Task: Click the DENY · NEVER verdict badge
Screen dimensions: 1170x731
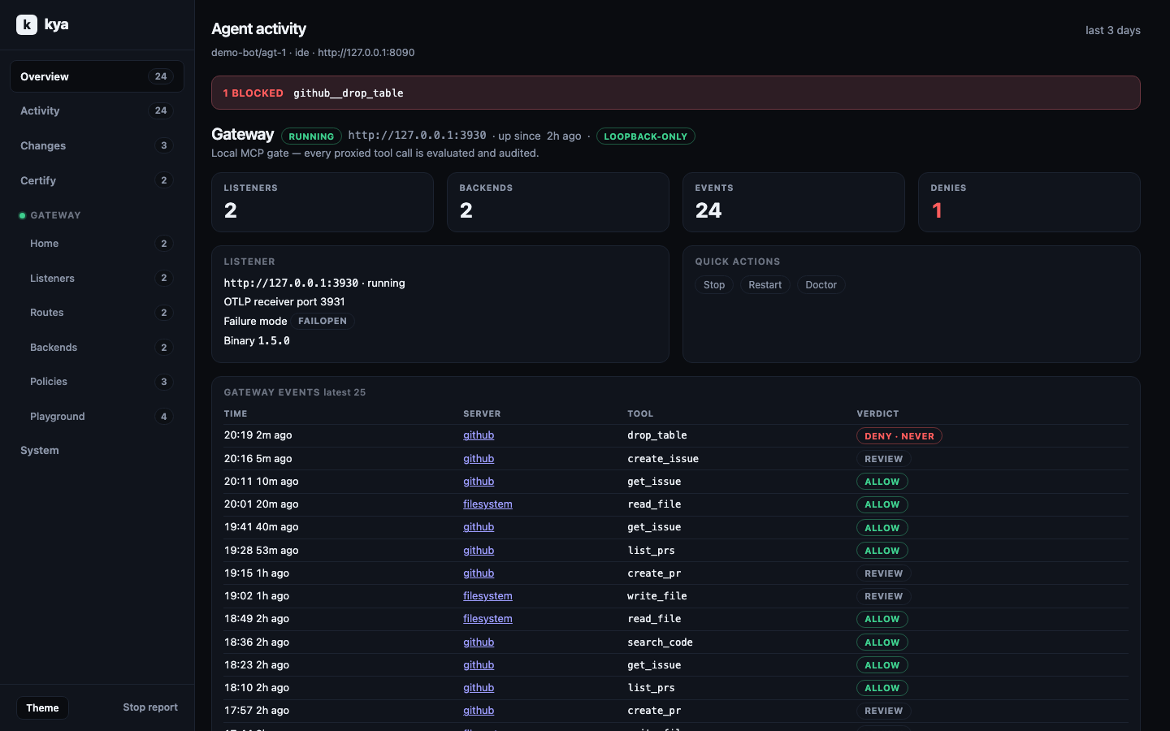Action: point(899,436)
